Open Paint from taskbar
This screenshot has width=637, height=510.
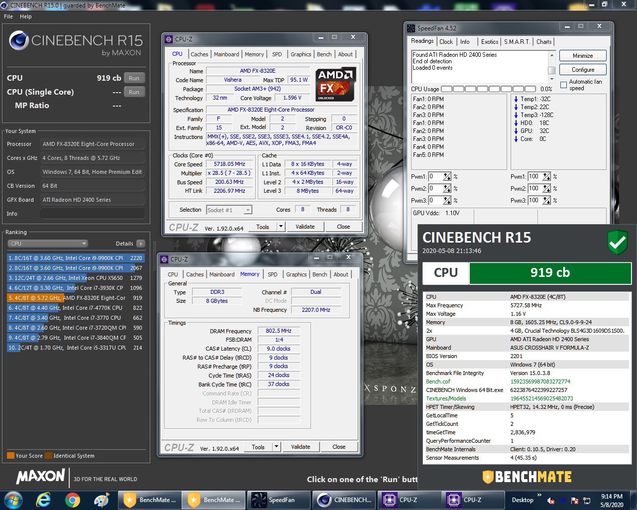(101, 500)
